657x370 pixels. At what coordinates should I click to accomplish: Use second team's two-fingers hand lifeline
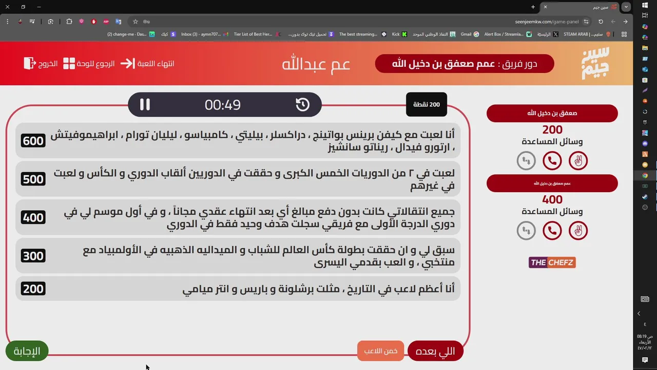(x=578, y=231)
